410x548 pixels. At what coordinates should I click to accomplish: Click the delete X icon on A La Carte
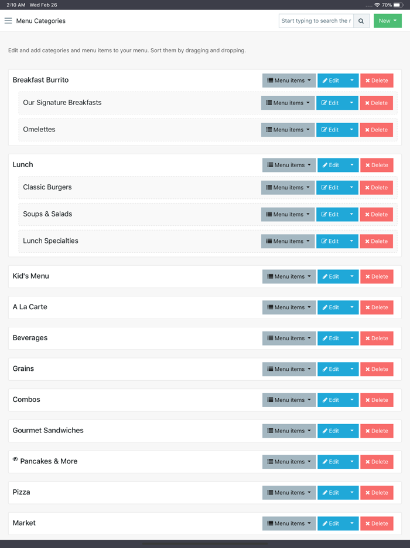coord(368,307)
